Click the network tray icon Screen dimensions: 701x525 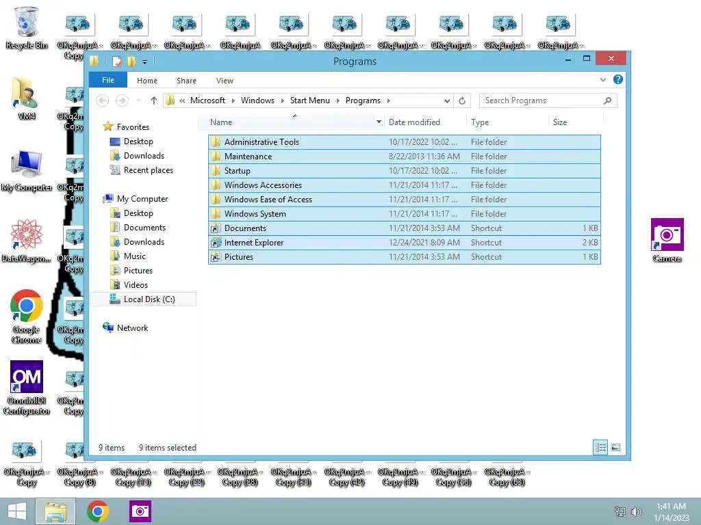tap(620, 511)
